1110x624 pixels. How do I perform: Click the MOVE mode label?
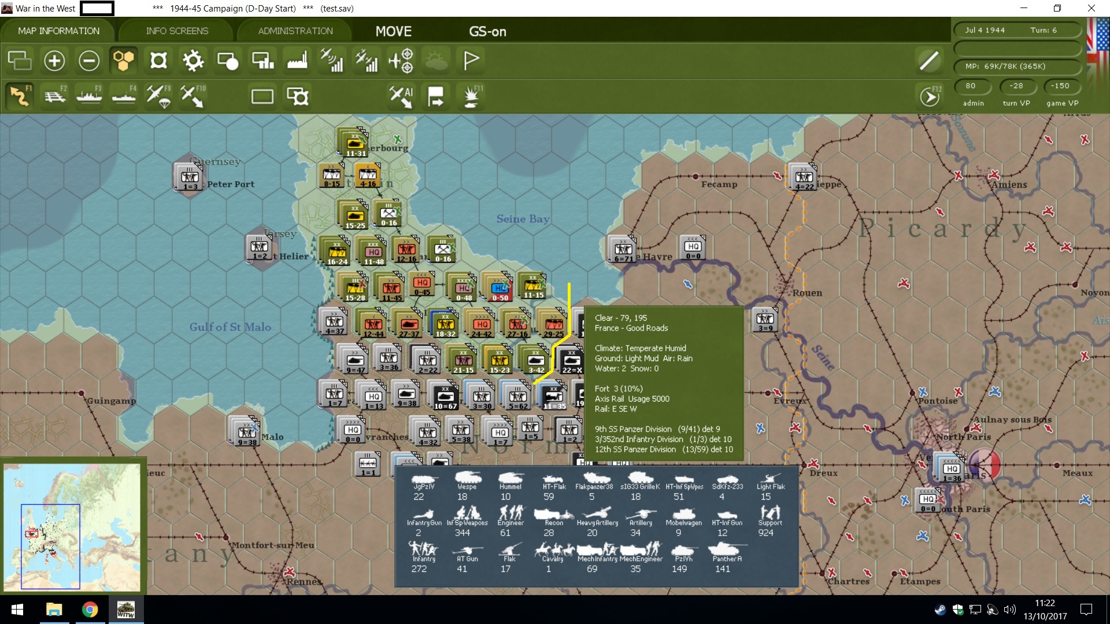[x=394, y=31]
